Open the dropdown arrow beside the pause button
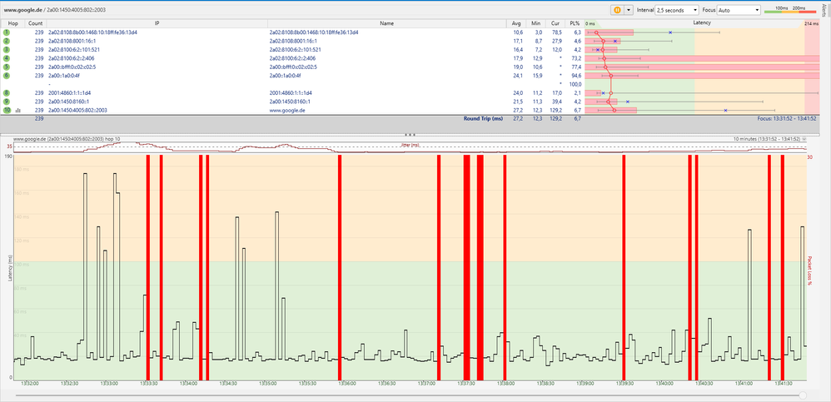The height and width of the screenshot is (402, 831). point(627,9)
